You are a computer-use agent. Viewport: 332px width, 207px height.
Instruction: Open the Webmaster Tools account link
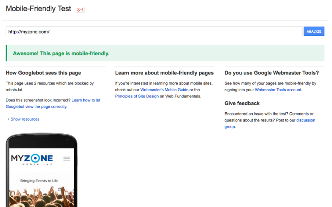[x=278, y=90]
